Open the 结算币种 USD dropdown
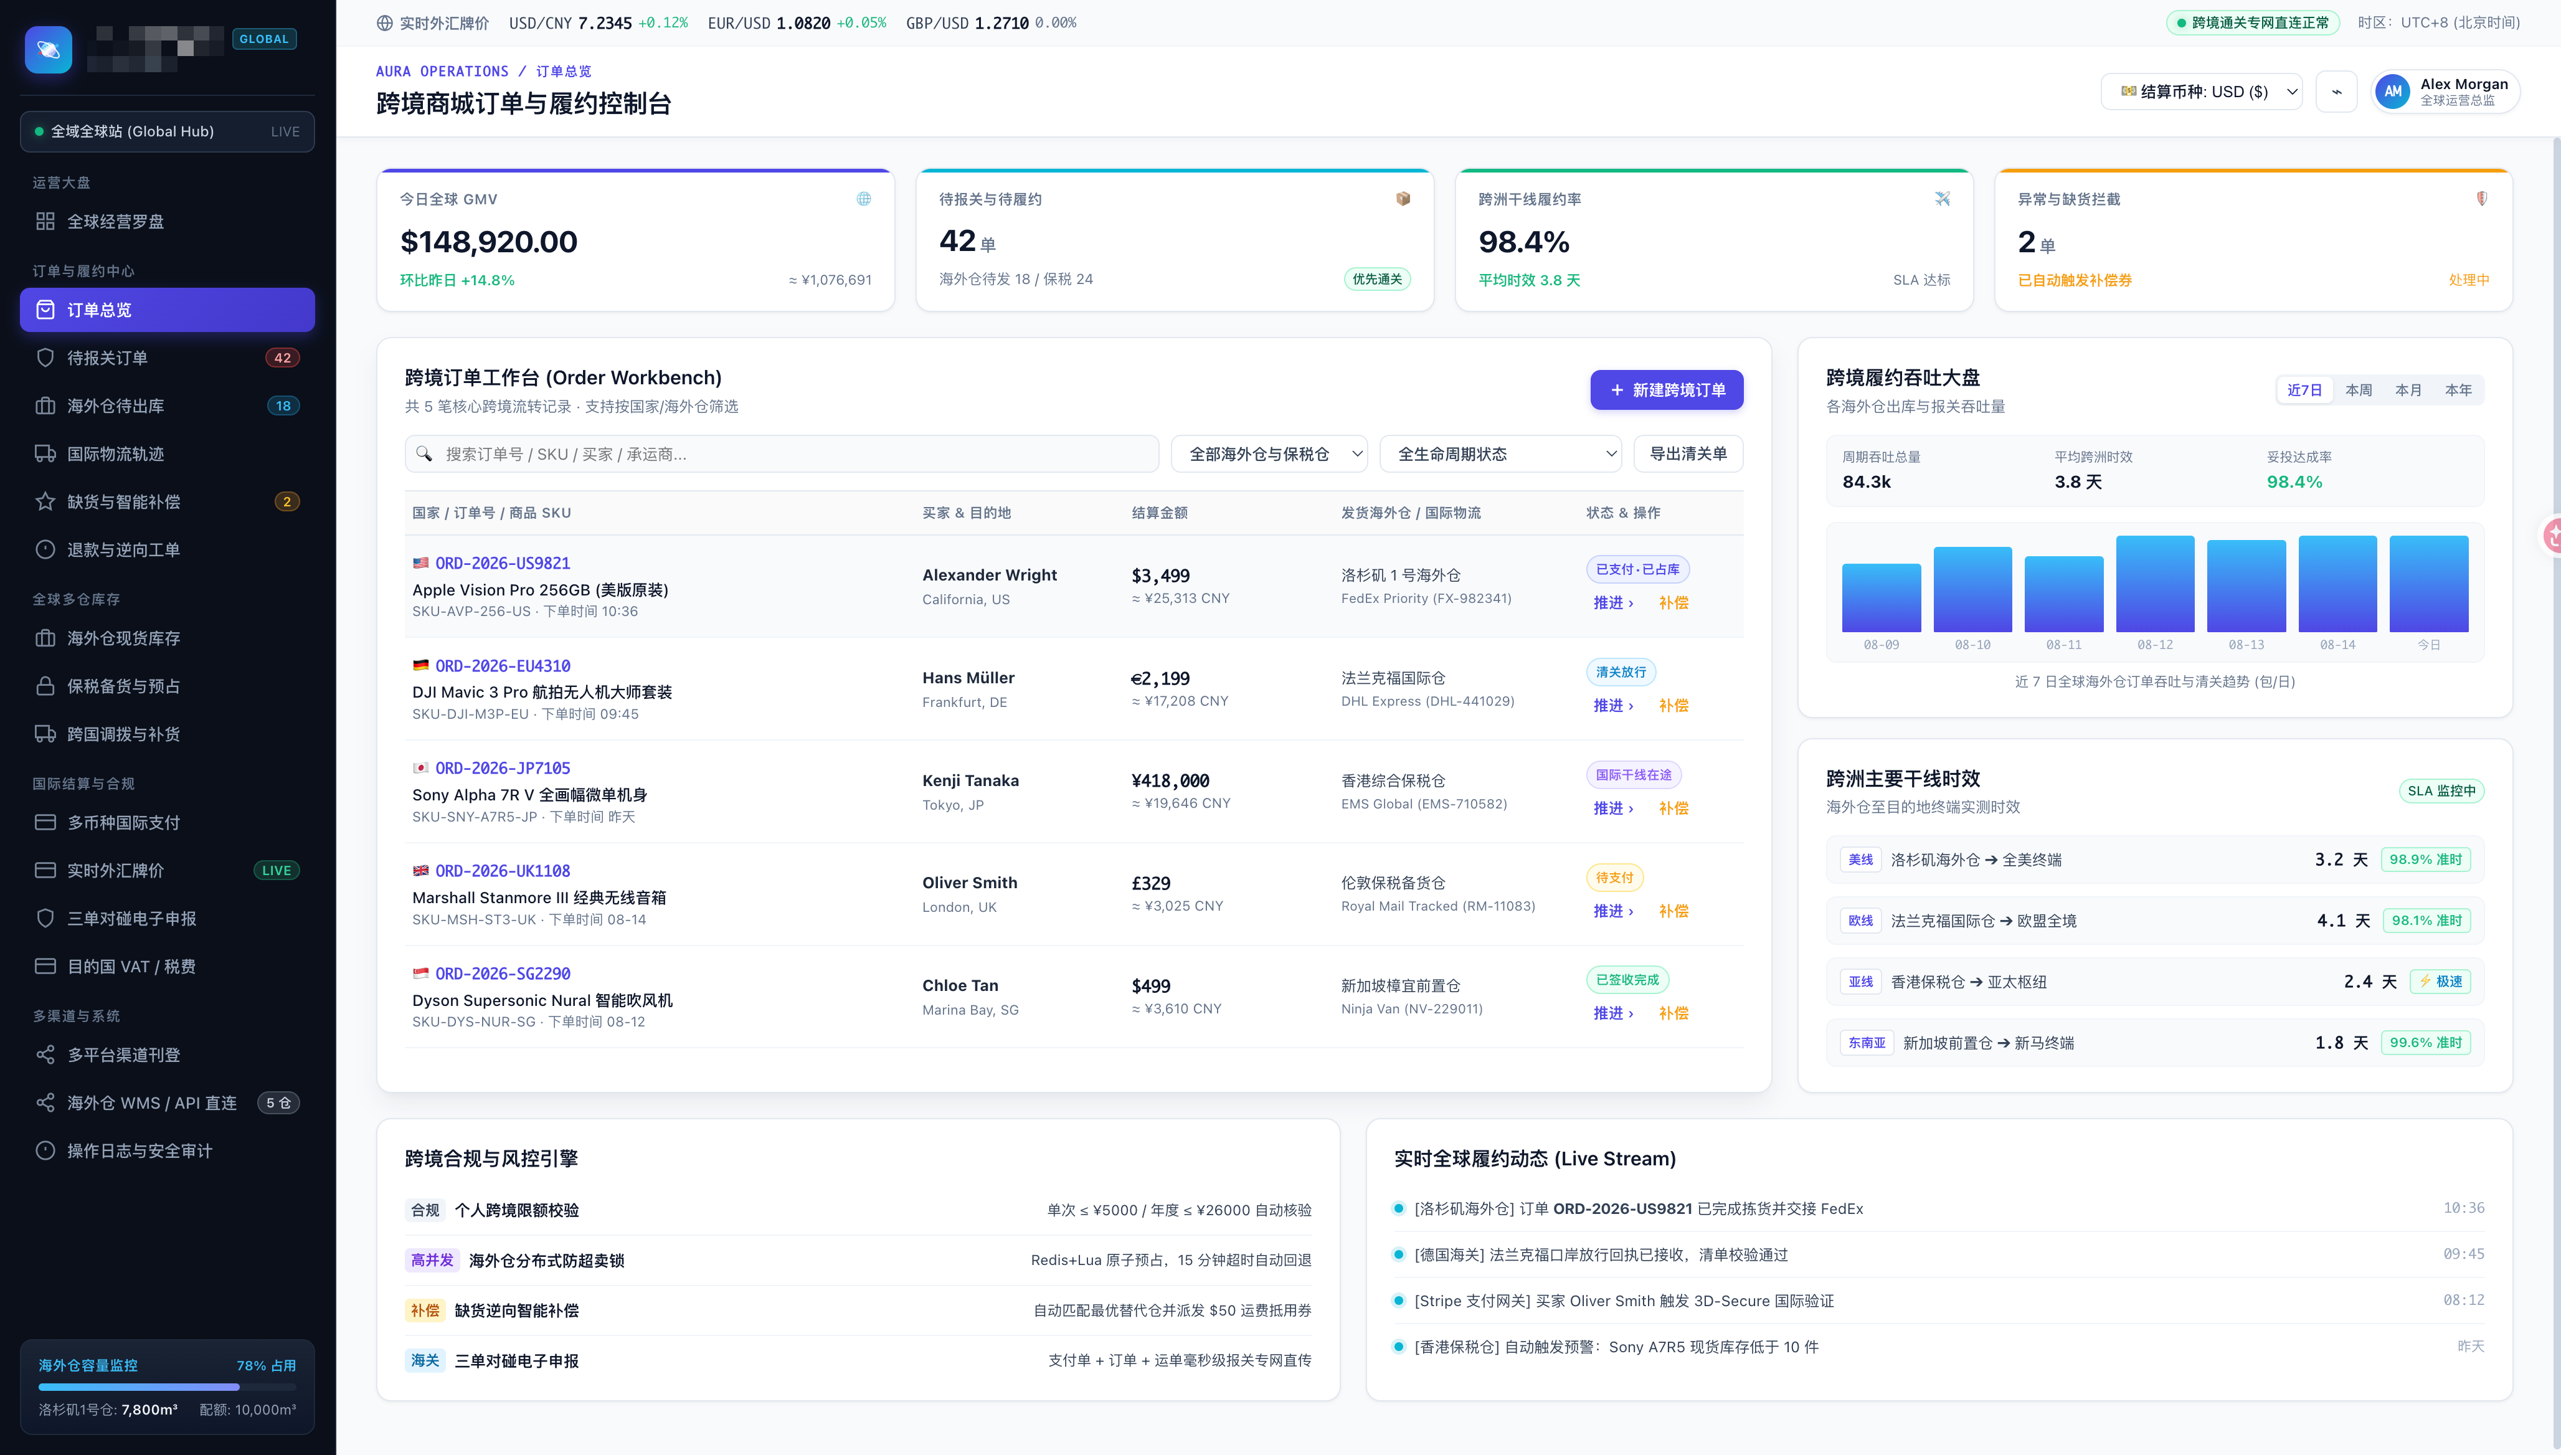This screenshot has height=1455, width=2561. click(x=2202, y=92)
